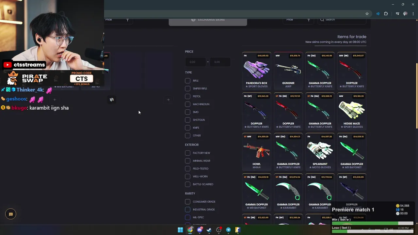Select the Knife type checkbox
This screenshot has height=235, width=418.
click(187, 128)
